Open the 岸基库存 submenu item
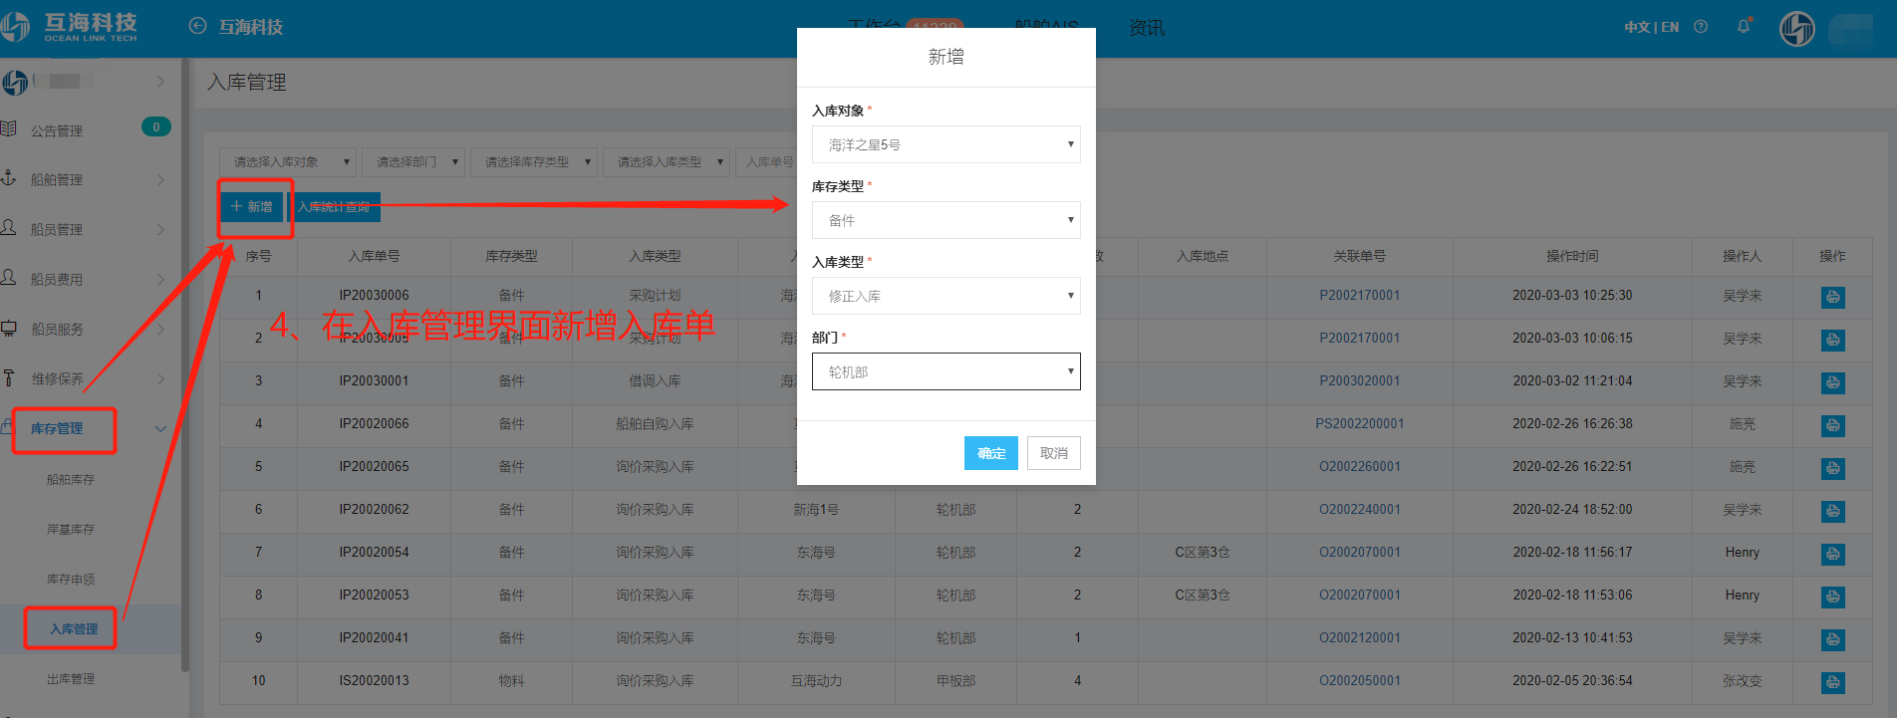The height and width of the screenshot is (718, 1897). point(71,529)
